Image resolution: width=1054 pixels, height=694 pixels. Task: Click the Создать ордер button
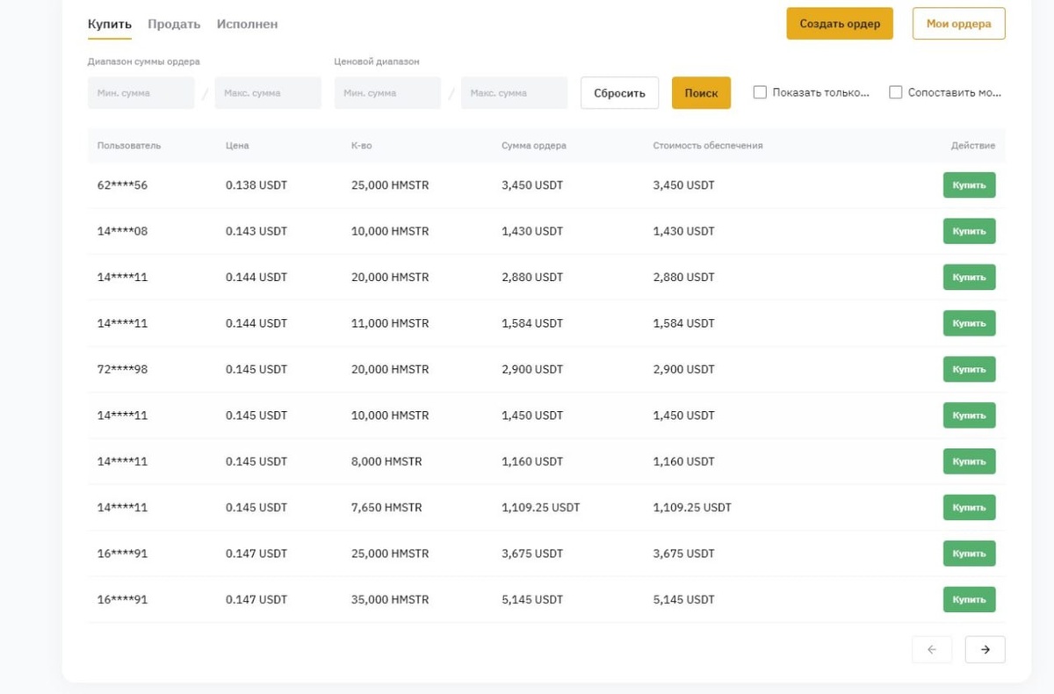[840, 24]
